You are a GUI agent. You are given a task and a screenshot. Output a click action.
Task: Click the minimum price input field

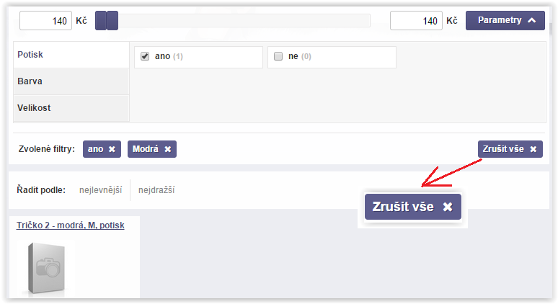pyautogui.click(x=45, y=21)
